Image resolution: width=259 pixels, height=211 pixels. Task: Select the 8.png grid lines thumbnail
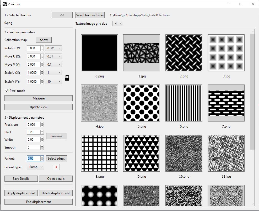click(99, 153)
